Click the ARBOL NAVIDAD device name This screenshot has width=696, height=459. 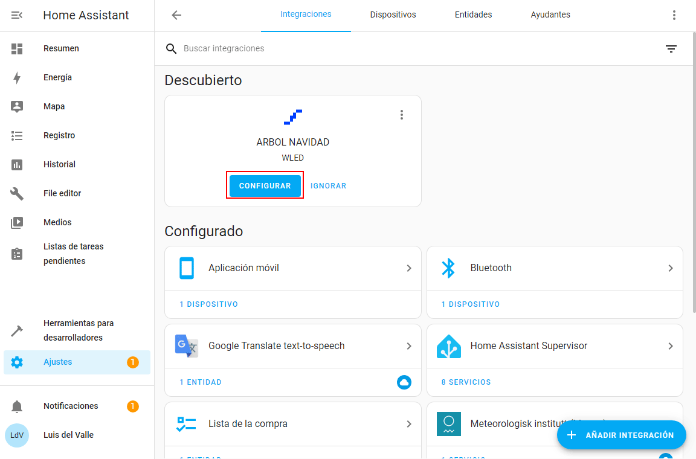tap(293, 143)
